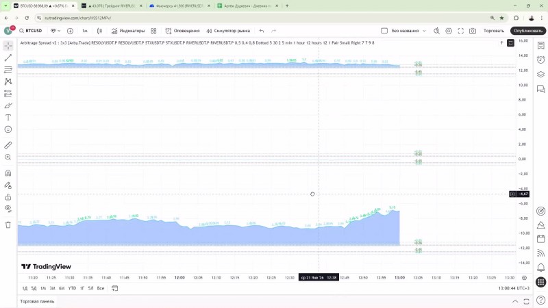The image size is (548, 308).
Task: Open notifications bell in right sidebar
Action: pyautogui.click(x=540, y=268)
